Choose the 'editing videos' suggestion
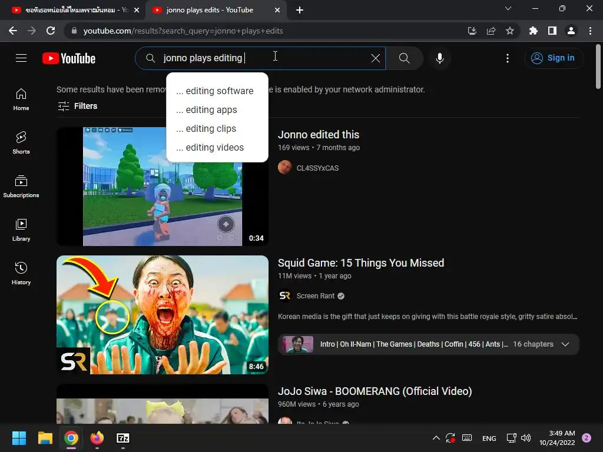Viewport: 603px width, 452px height. pyautogui.click(x=217, y=148)
